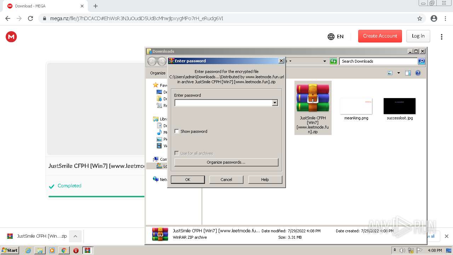Expand view options dropdown arrow

pos(398,73)
